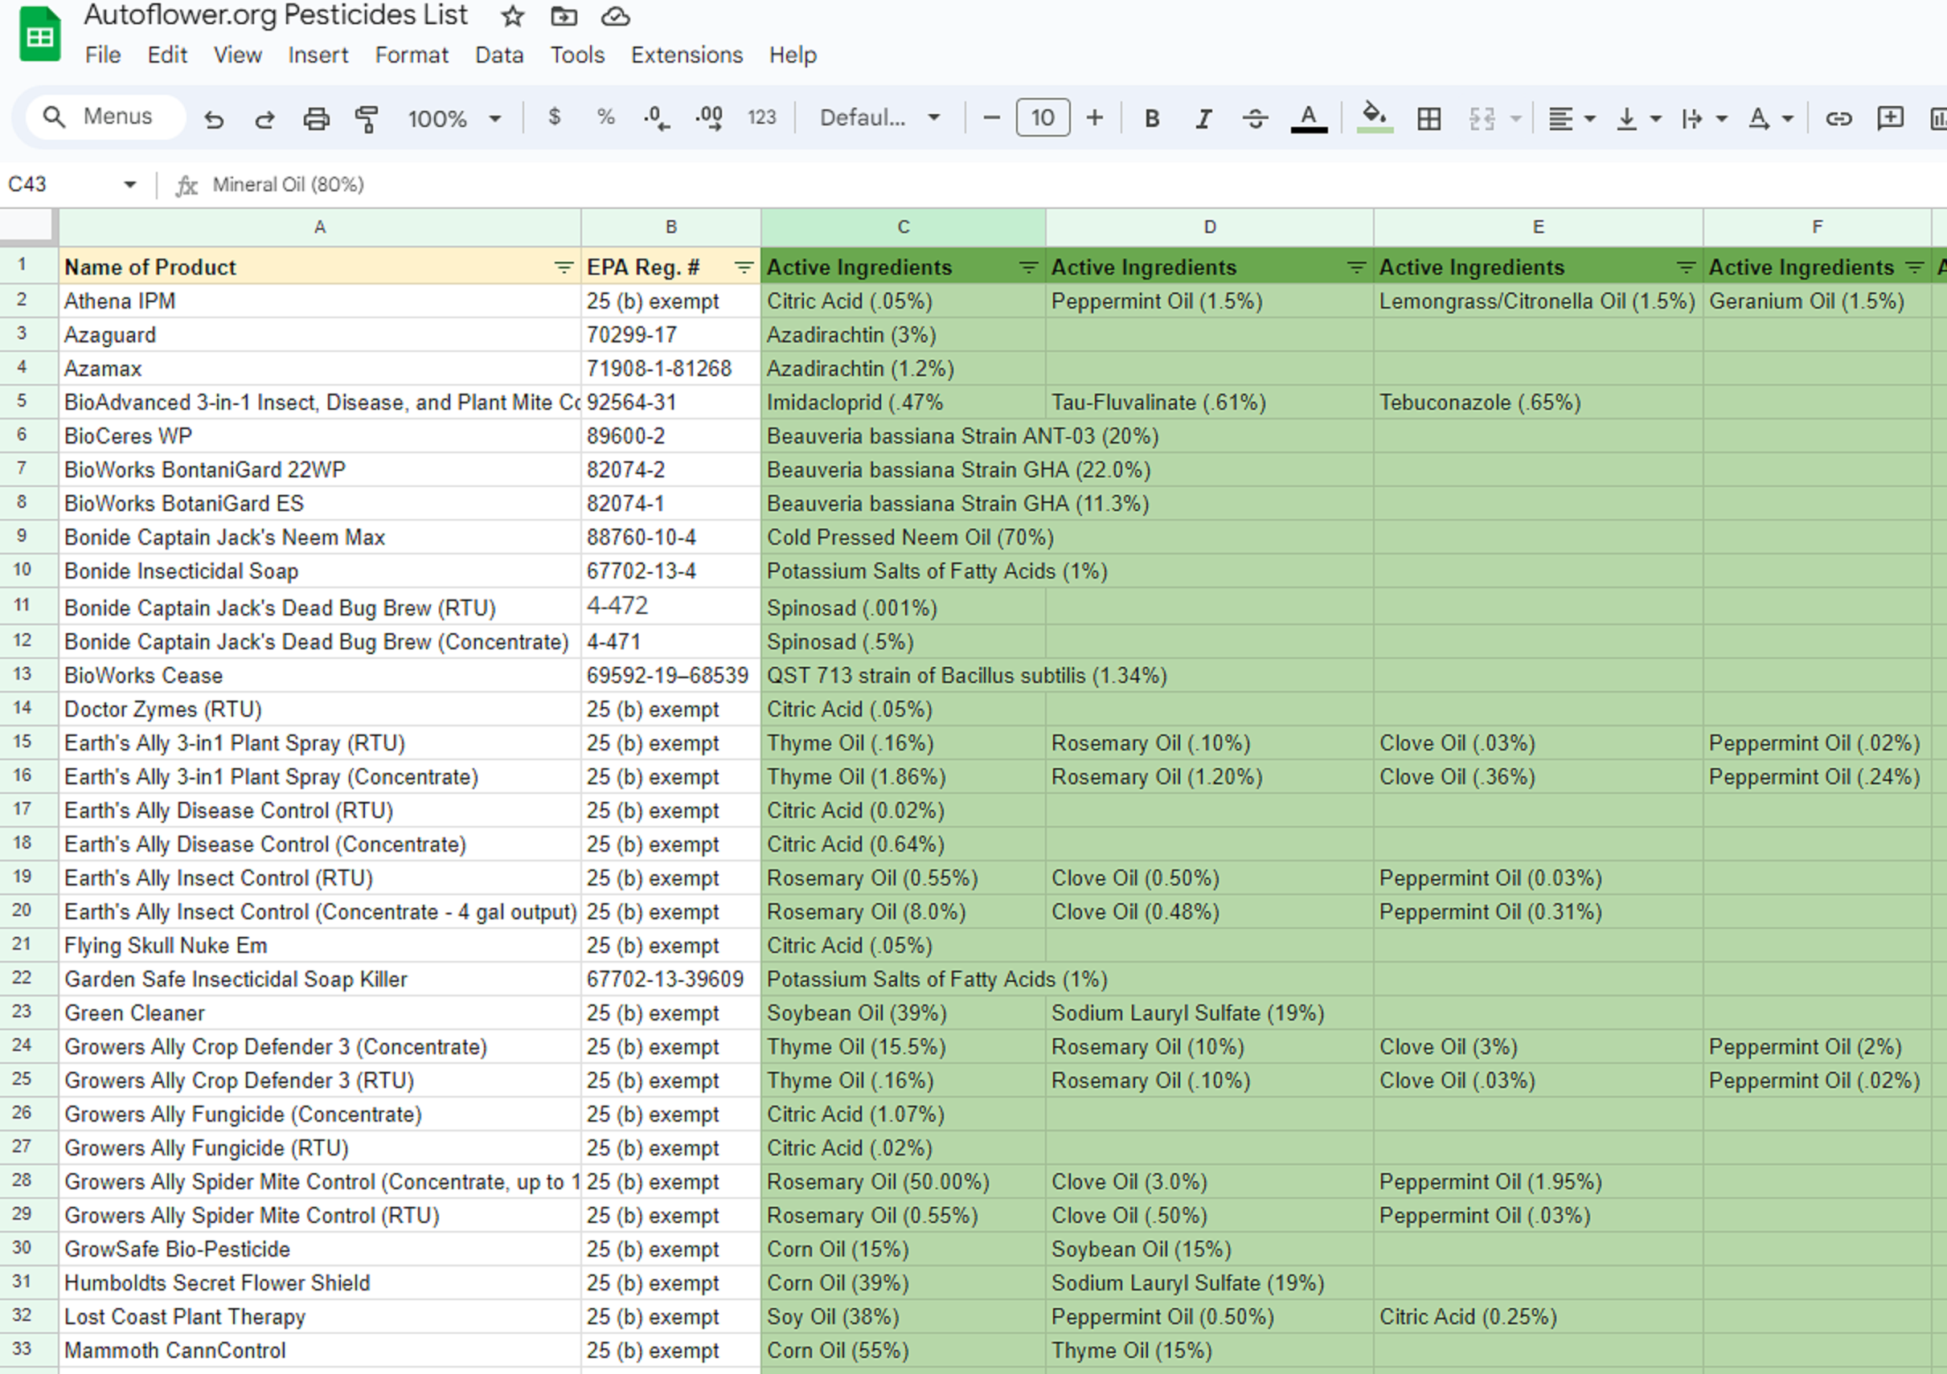The height and width of the screenshot is (1374, 1947).
Task: Open the text color picker
Action: point(1309,118)
